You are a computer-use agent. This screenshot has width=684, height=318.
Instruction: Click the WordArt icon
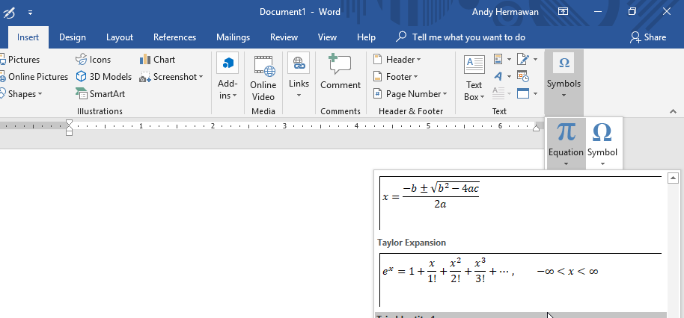[498, 77]
